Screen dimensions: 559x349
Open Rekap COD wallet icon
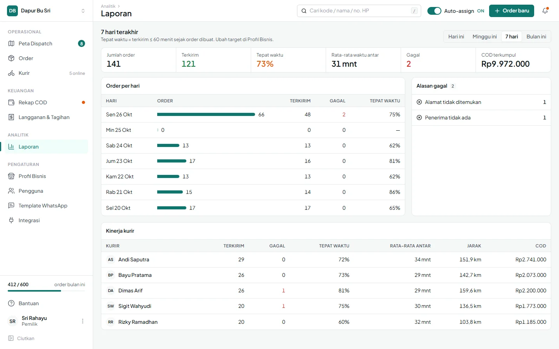11,102
